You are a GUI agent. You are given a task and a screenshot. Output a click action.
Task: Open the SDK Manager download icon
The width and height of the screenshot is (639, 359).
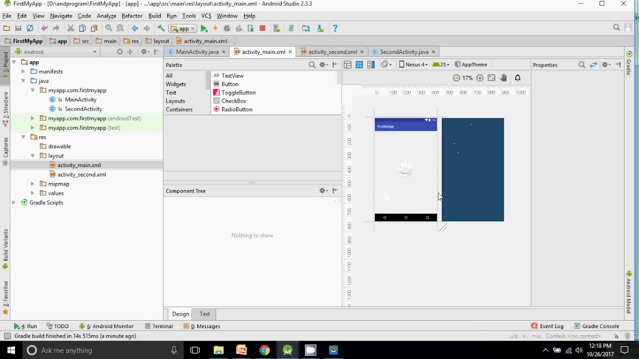point(320,28)
